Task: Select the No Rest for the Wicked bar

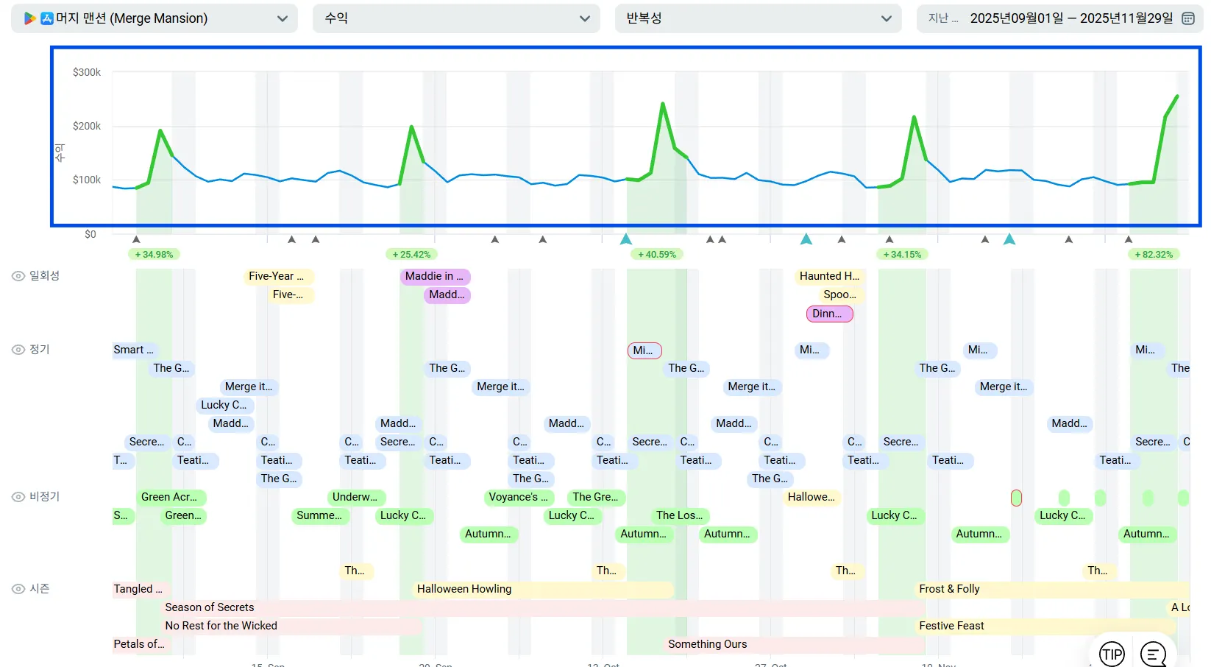Action: [291, 627]
